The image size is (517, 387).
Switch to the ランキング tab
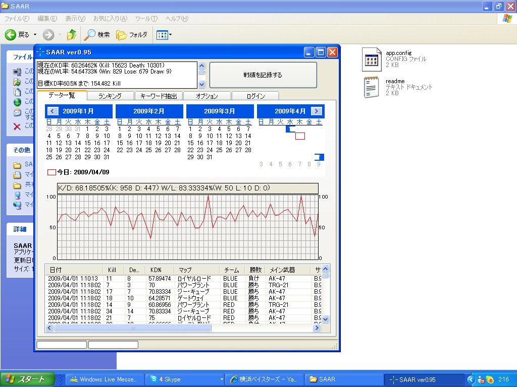110,96
